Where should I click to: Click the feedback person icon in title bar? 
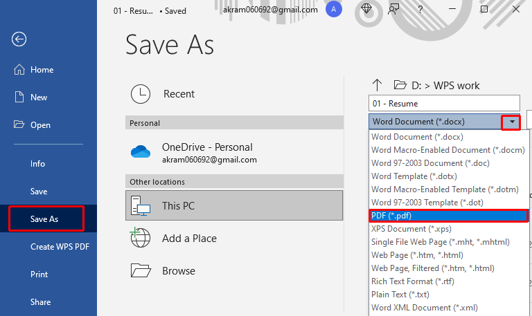click(x=393, y=9)
